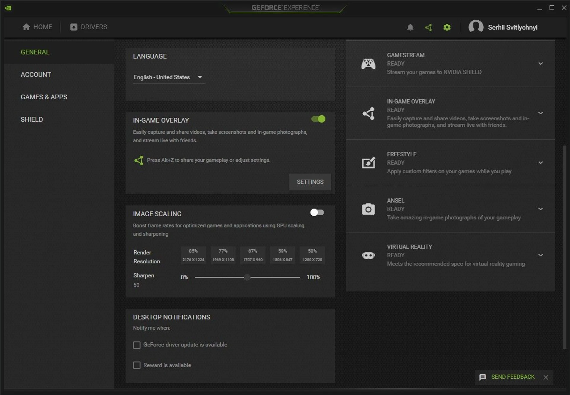
Task: Click the green share icon beside Alt+Z hint
Action: (139, 160)
